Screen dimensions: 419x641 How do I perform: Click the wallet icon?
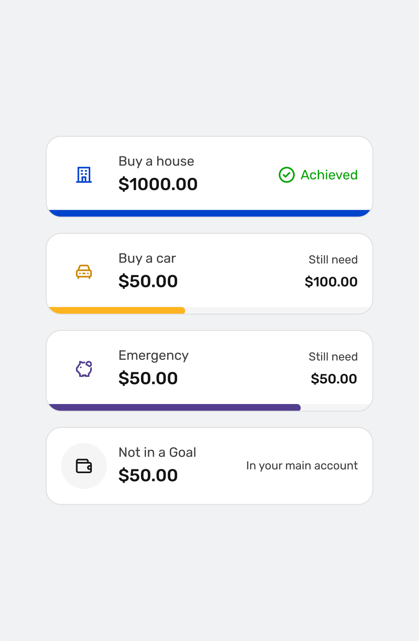point(84,466)
